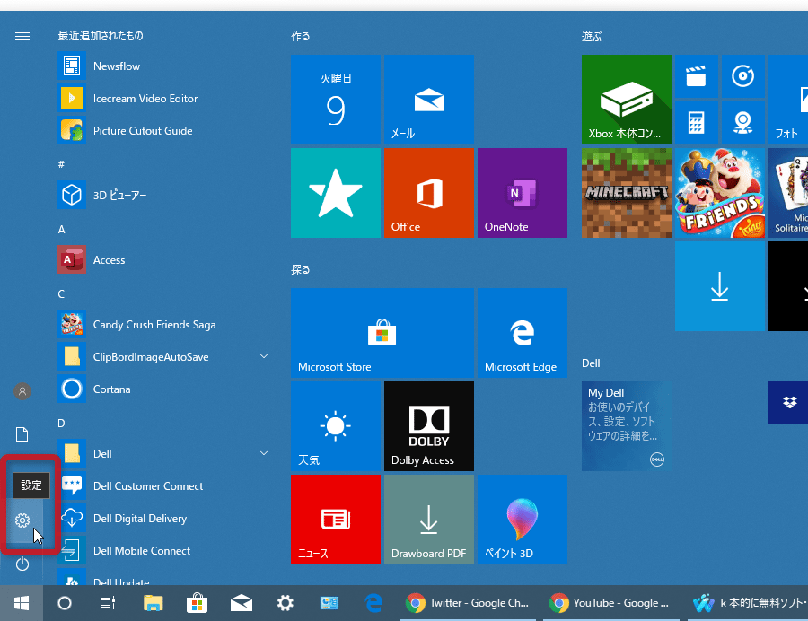808x621 pixels.
Task: Open the calendar tile showing 火曜日 9
Action: tap(336, 100)
